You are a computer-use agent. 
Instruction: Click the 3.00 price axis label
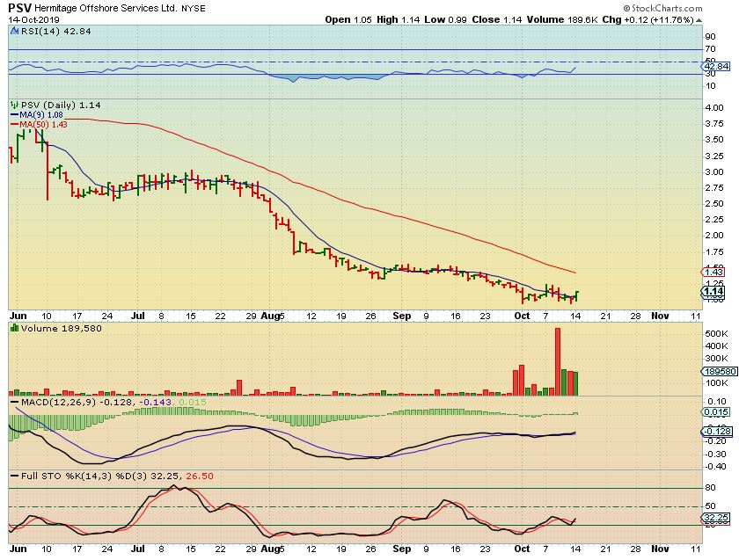pyautogui.click(x=714, y=172)
